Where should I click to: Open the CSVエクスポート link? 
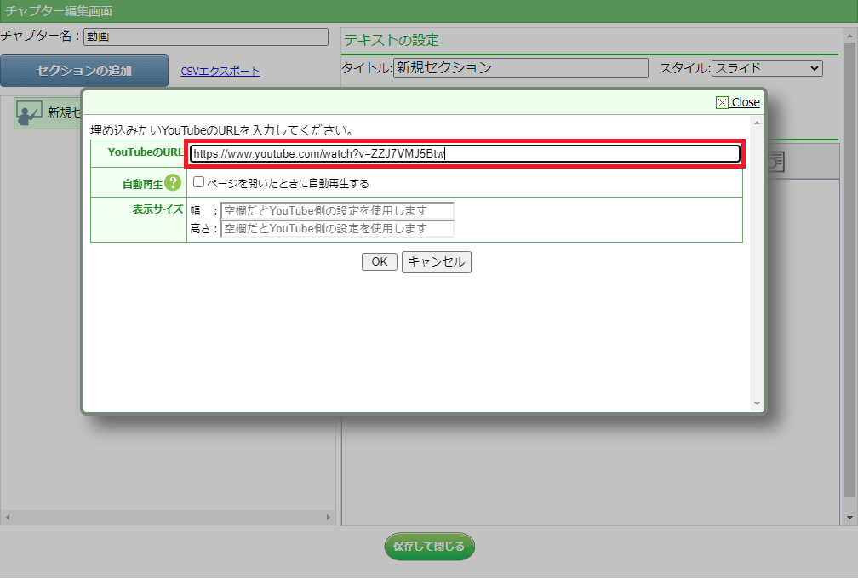[220, 72]
